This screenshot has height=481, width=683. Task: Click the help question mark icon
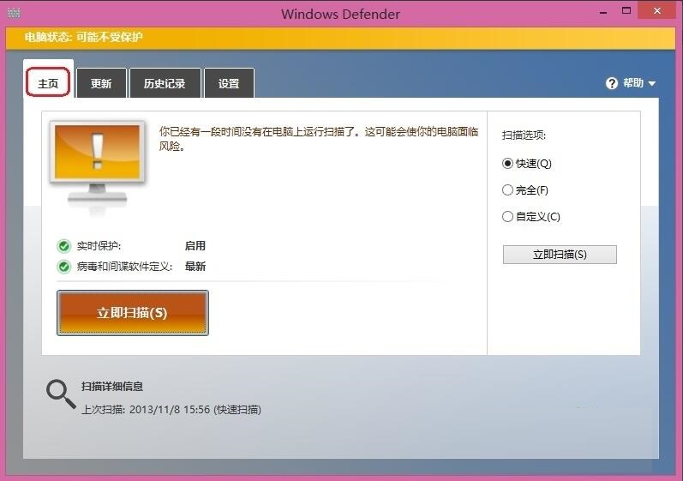pos(612,83)
